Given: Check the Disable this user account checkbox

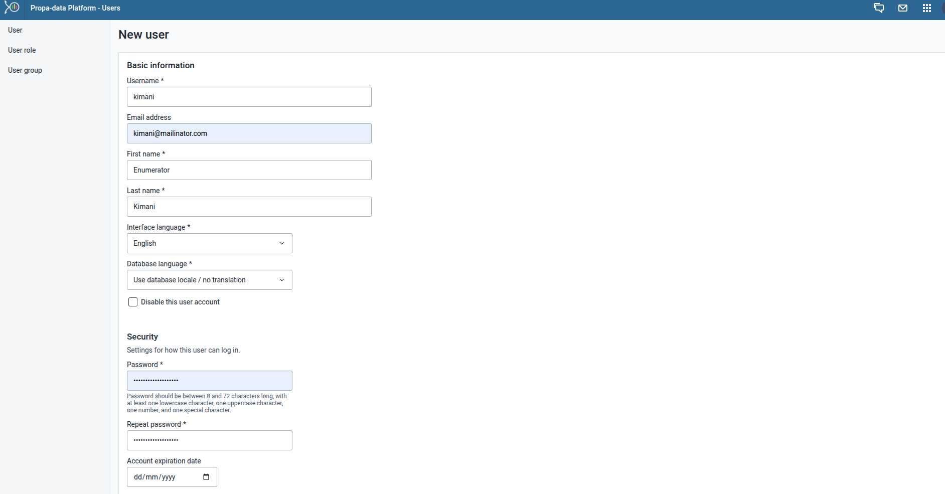Looking at the screenshot, I should [x=132, y=302].
